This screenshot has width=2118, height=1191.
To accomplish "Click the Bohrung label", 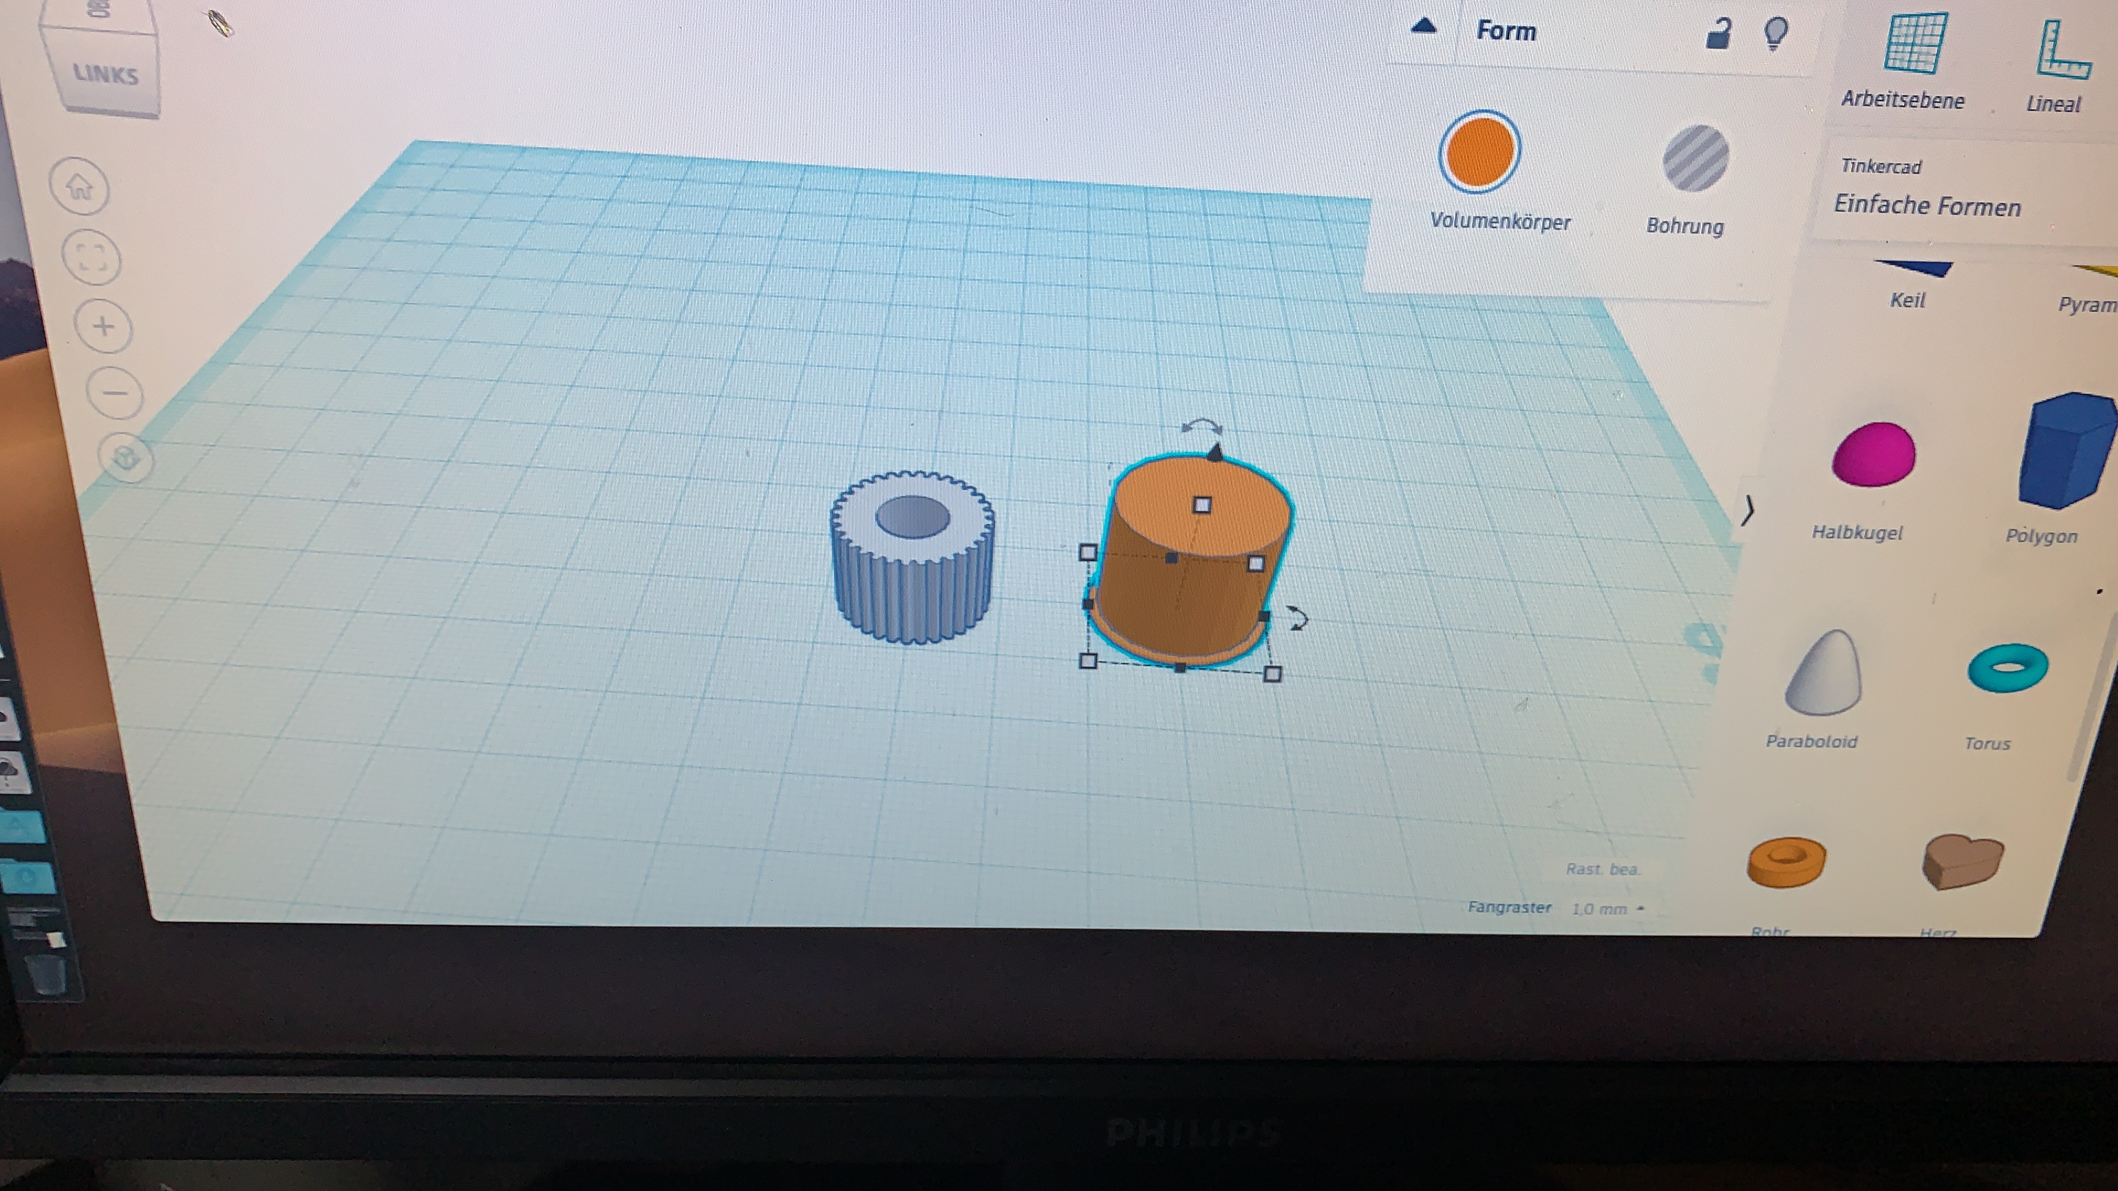I will click(1684, 226).
